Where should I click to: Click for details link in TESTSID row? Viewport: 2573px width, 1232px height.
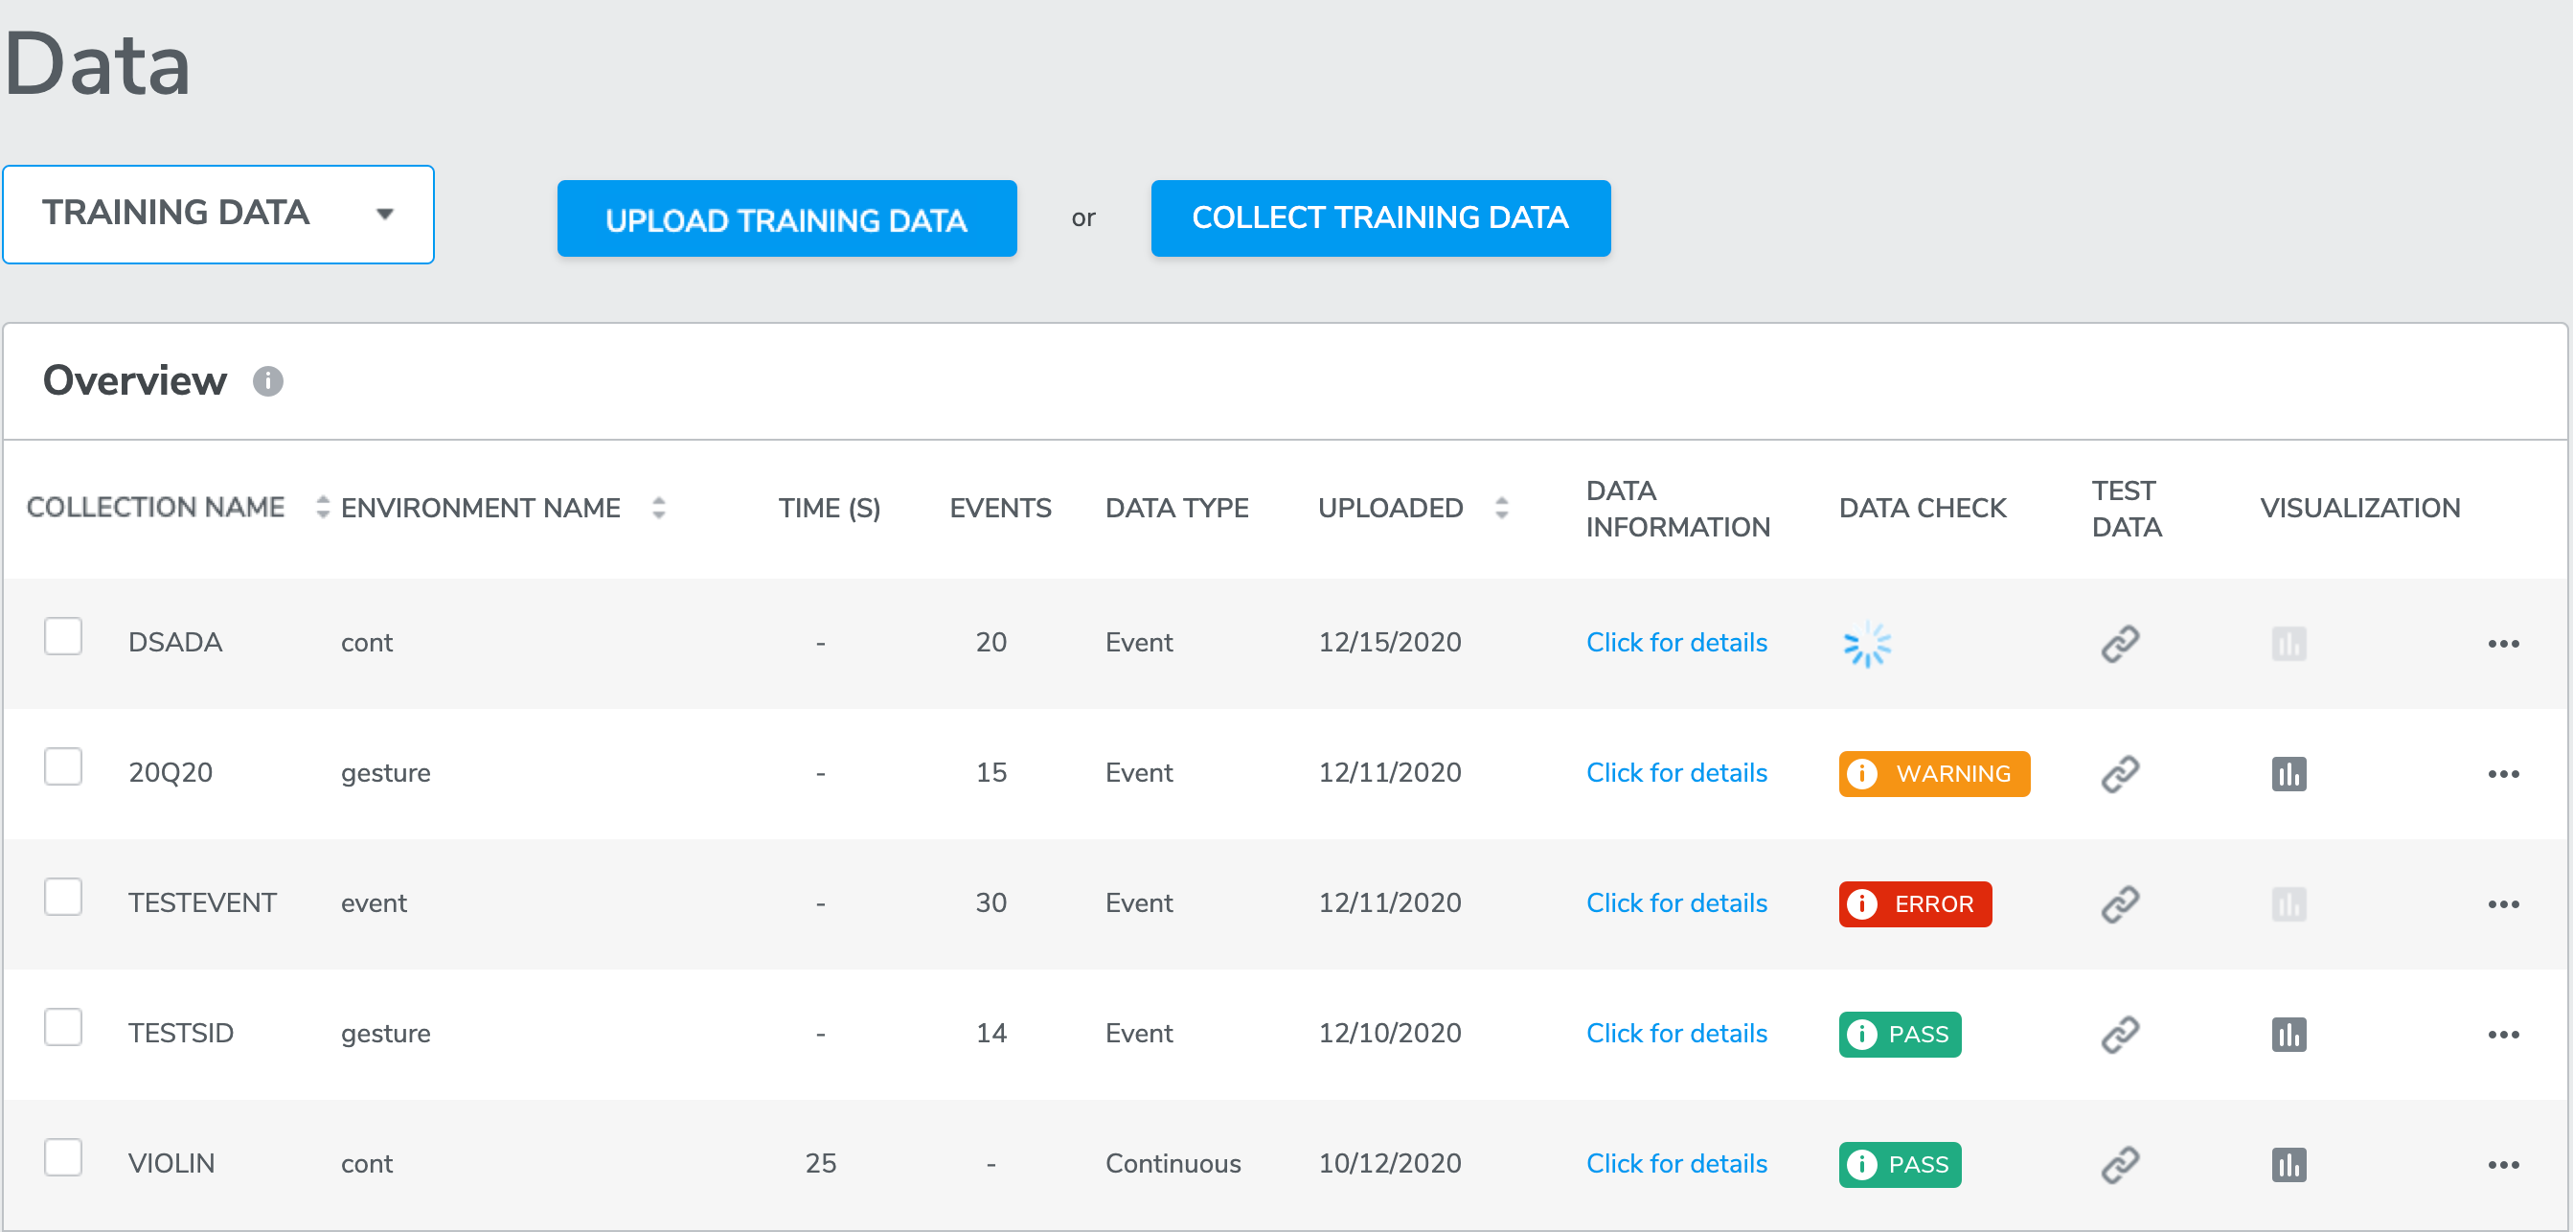pos(1675,1034)
